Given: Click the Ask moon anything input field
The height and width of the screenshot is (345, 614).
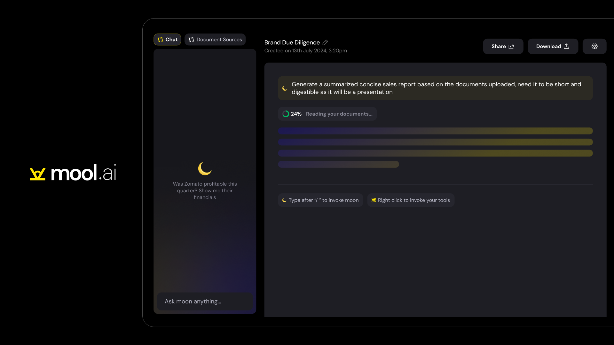Looking at the screenshot, I should (x=205, y=301).
